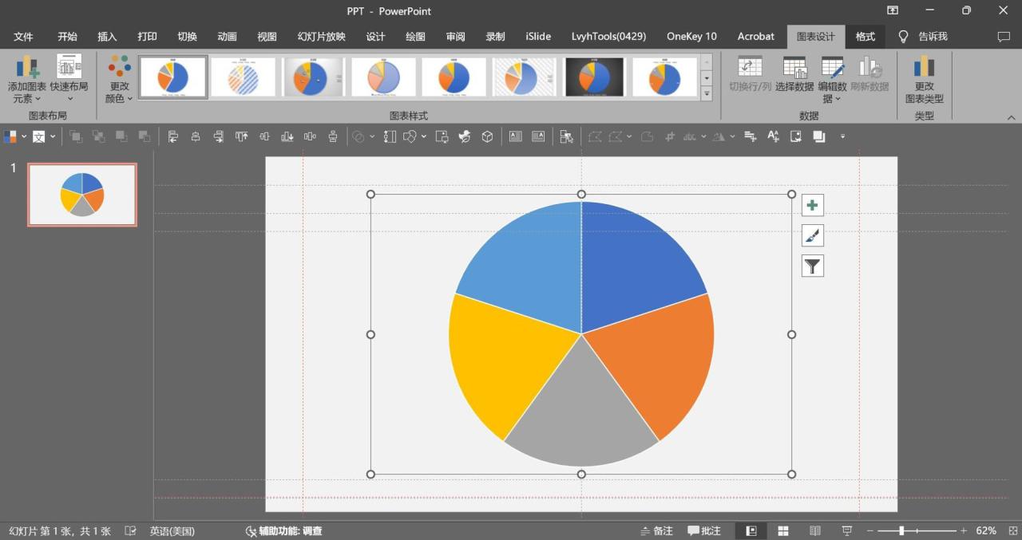Click 辅助功能: 调查 accessibility status

tap(284, 530)
